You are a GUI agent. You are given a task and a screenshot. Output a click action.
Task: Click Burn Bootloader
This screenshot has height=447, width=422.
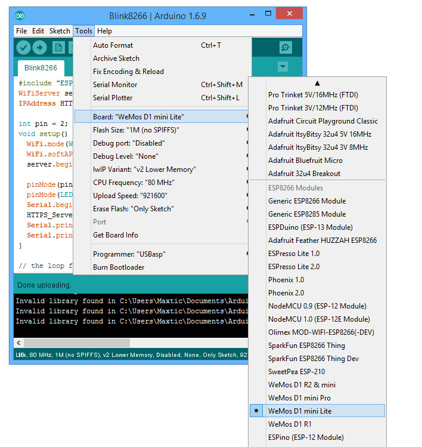point(162,267)
